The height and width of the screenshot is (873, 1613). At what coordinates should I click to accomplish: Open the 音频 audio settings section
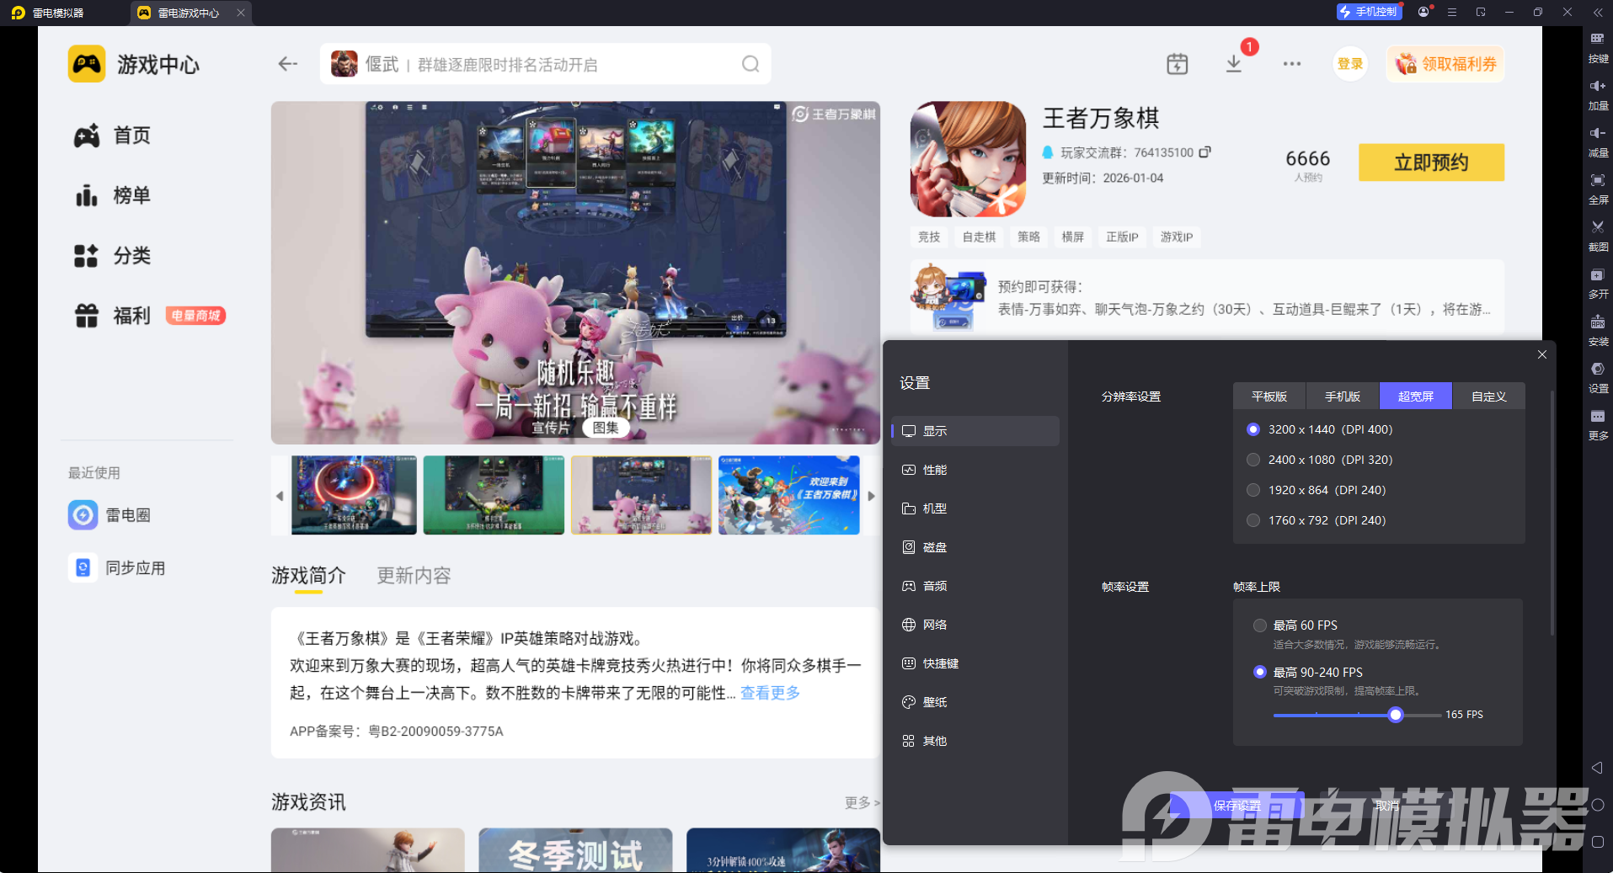(x=975, y=586)
